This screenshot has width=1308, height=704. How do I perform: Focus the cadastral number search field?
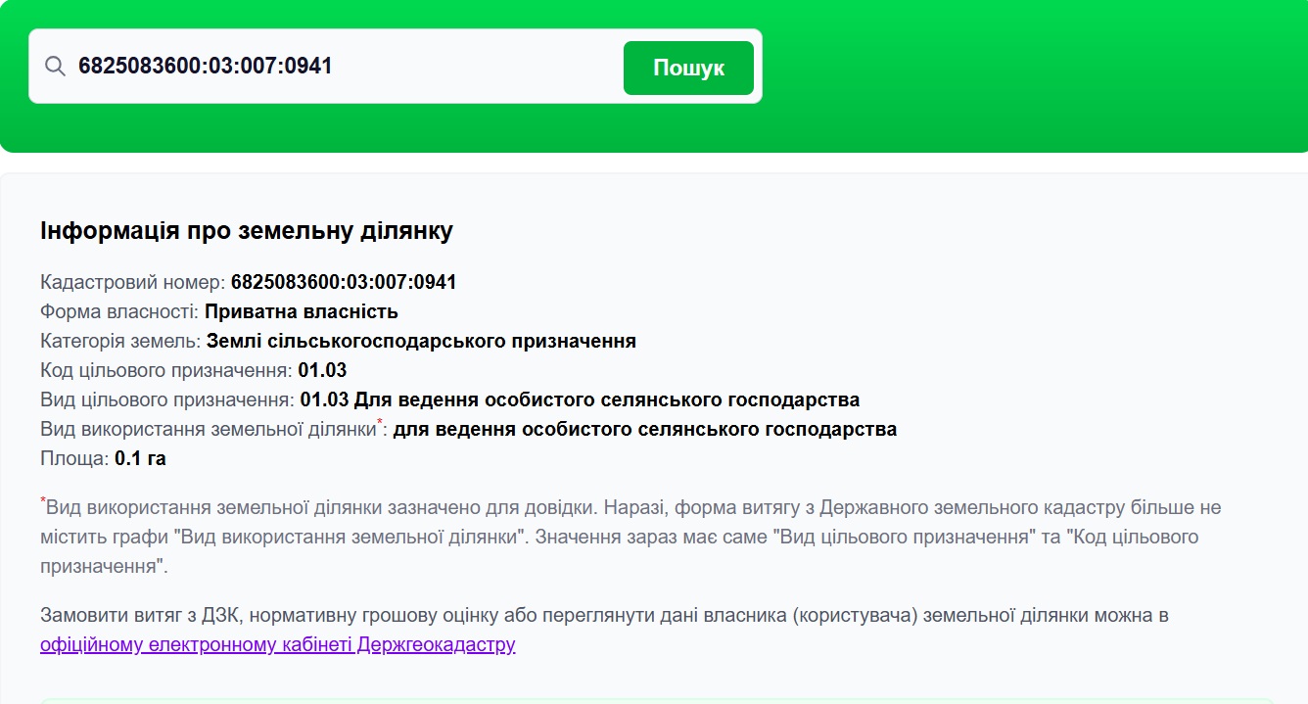click(343, 67)
